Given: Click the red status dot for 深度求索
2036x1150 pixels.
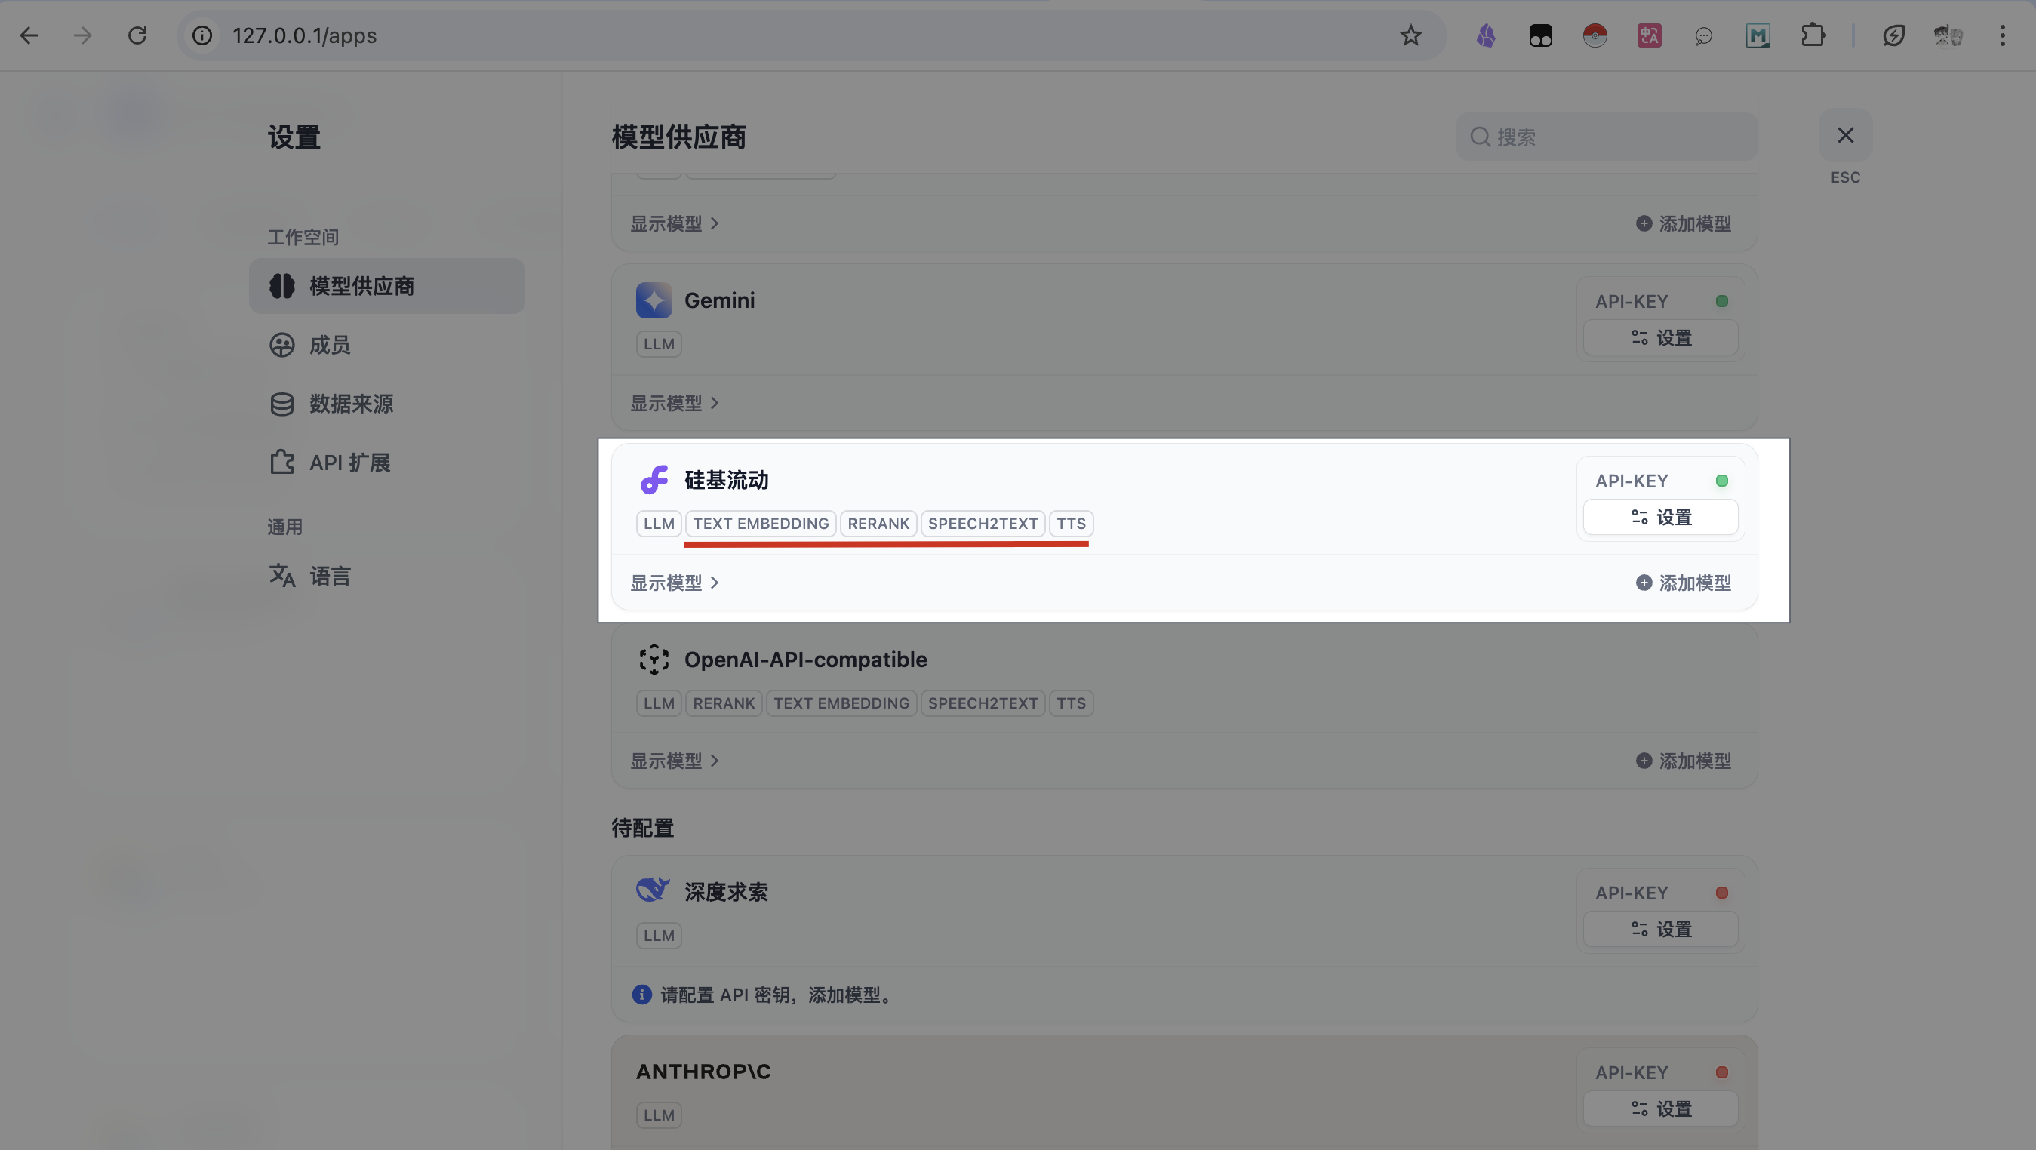Looking at the screenshot, I should pyautogui.click(x=1721, y=893).
